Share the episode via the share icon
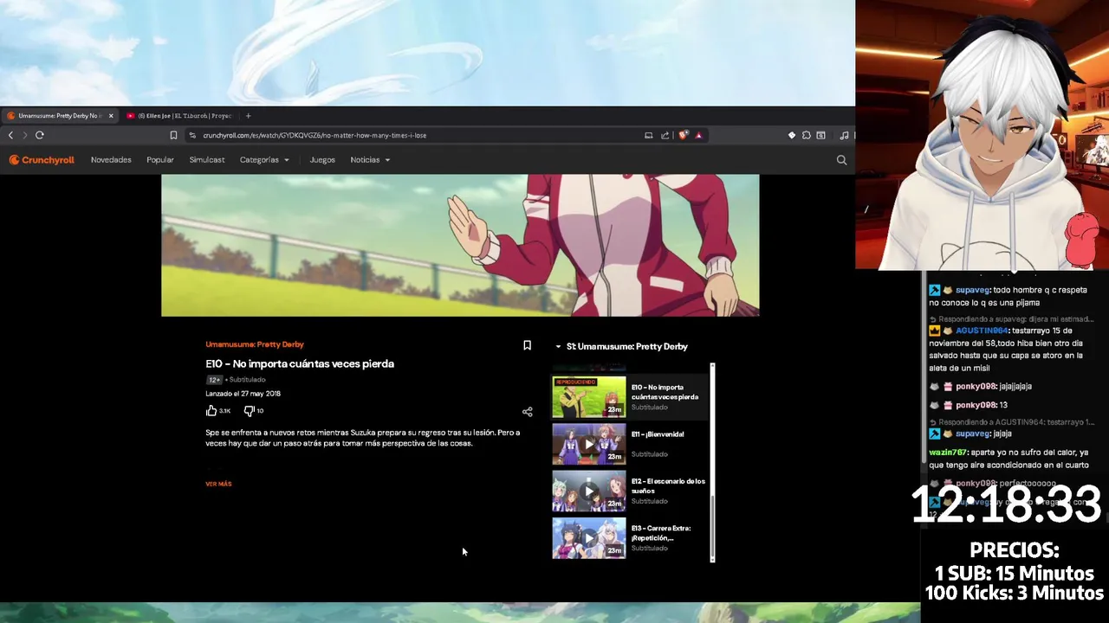1109x623 pixels. coord(527,412)
